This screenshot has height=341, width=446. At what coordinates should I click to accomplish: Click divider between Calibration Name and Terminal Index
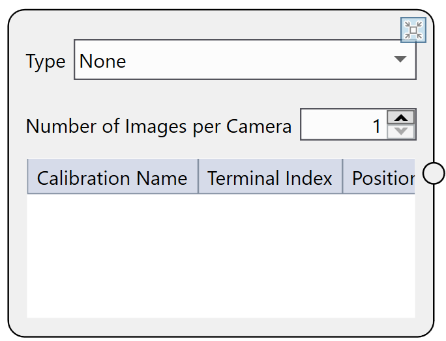pos(198,177)
